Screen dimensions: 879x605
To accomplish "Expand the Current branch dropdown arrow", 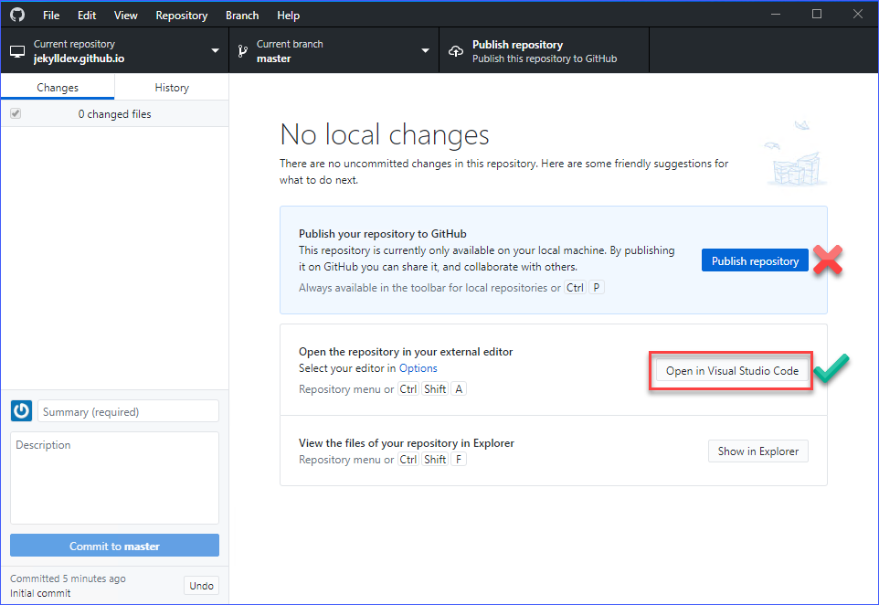I will 425,51.
